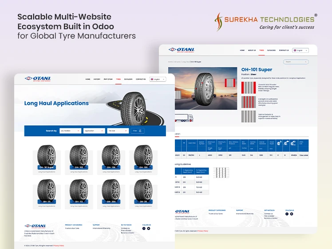The width and height of the screenshot is (332, 249).
Task: Click Privacy Policy in the OH-101 Super page footer
Action: pos(203,231)
